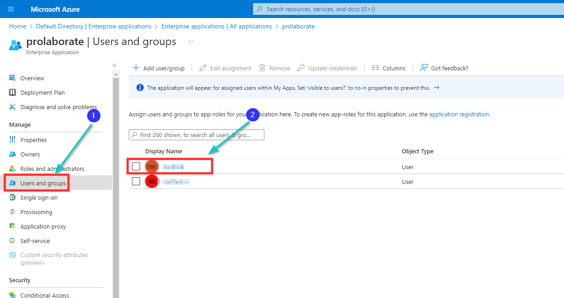Click the Custom security attributes icon
The height and width of the screenshot is (298, 564).
click(12, 255)
